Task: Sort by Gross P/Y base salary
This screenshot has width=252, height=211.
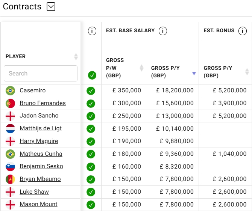Action: [194, 73]
